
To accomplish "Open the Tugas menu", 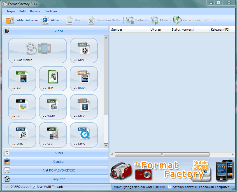I will point(11,11).
